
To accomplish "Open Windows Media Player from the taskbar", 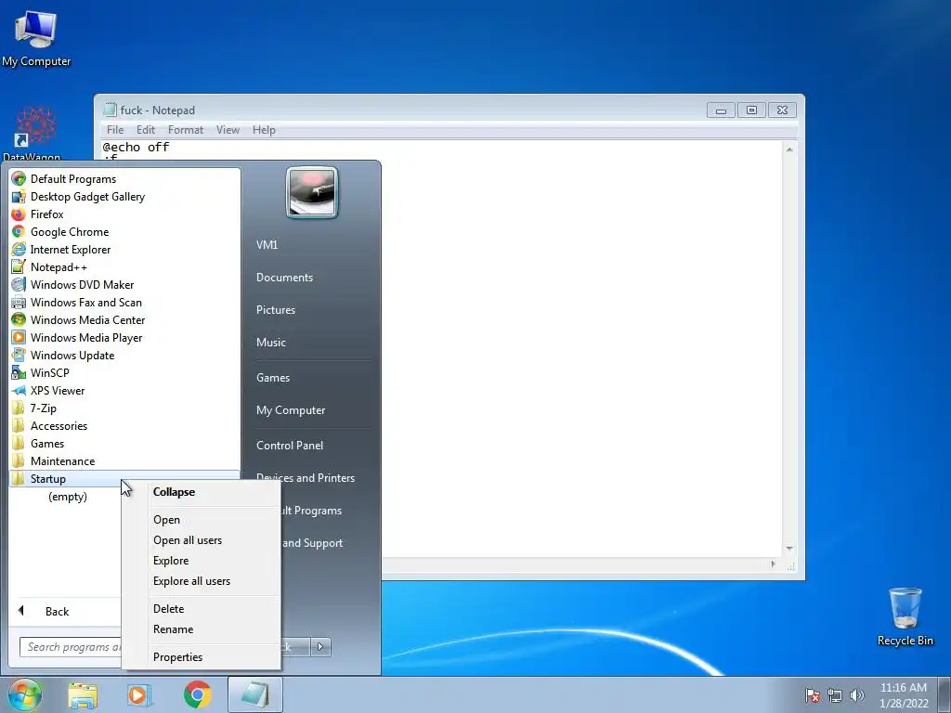I will [139, 695].
